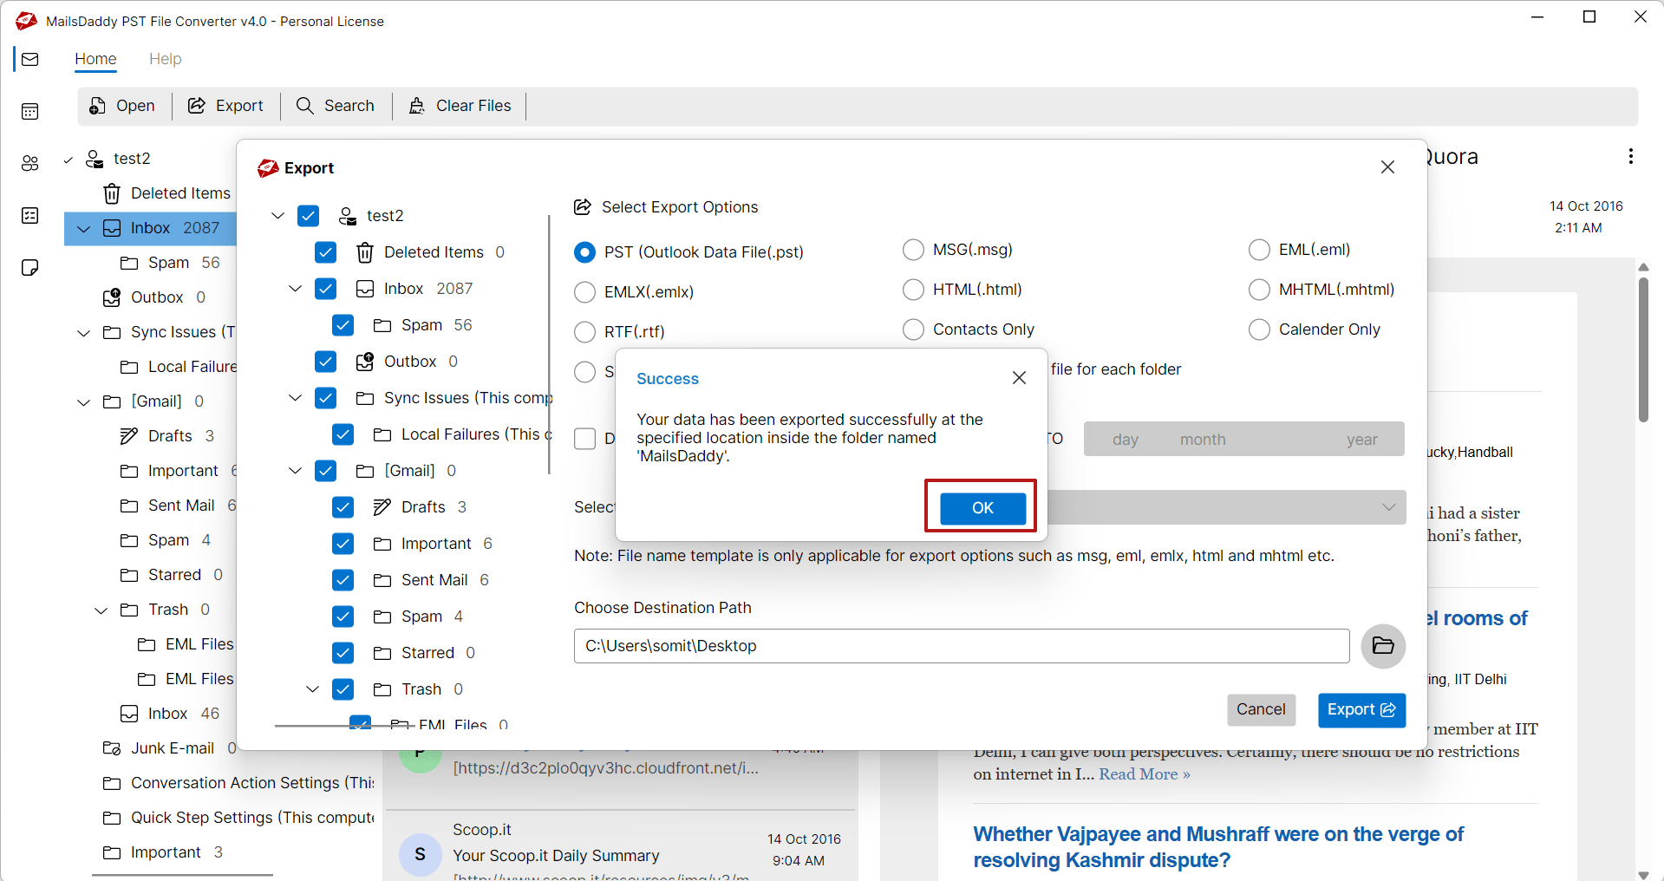
Task: Collapse Inbox 2087 in main folder pane
Action: point(84,228)
